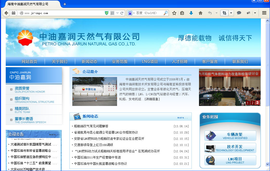
Task: Open news item 省港航局与昆仑能源公司签署LNG合作框架协议
Action: [x=106, y=132]
